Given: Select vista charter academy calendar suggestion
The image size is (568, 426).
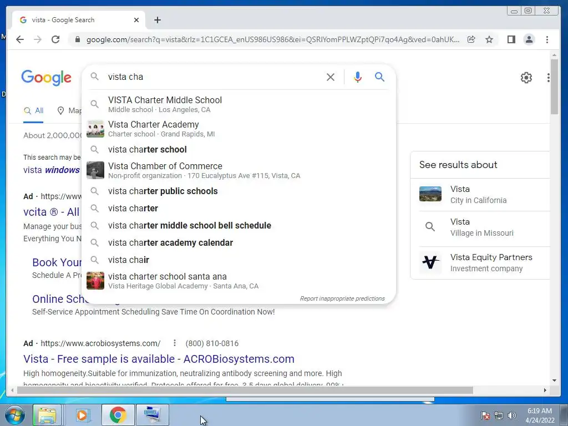Looking at the screenshot, I should (239, 243).
